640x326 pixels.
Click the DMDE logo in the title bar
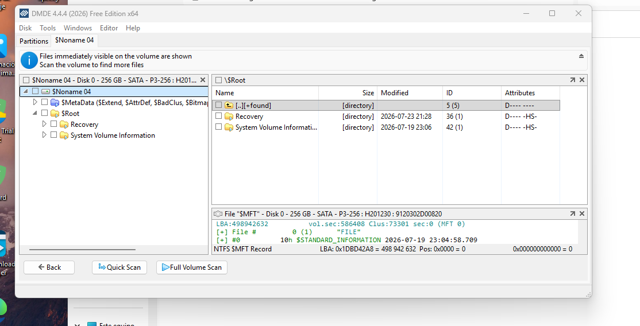click(24, 13)
